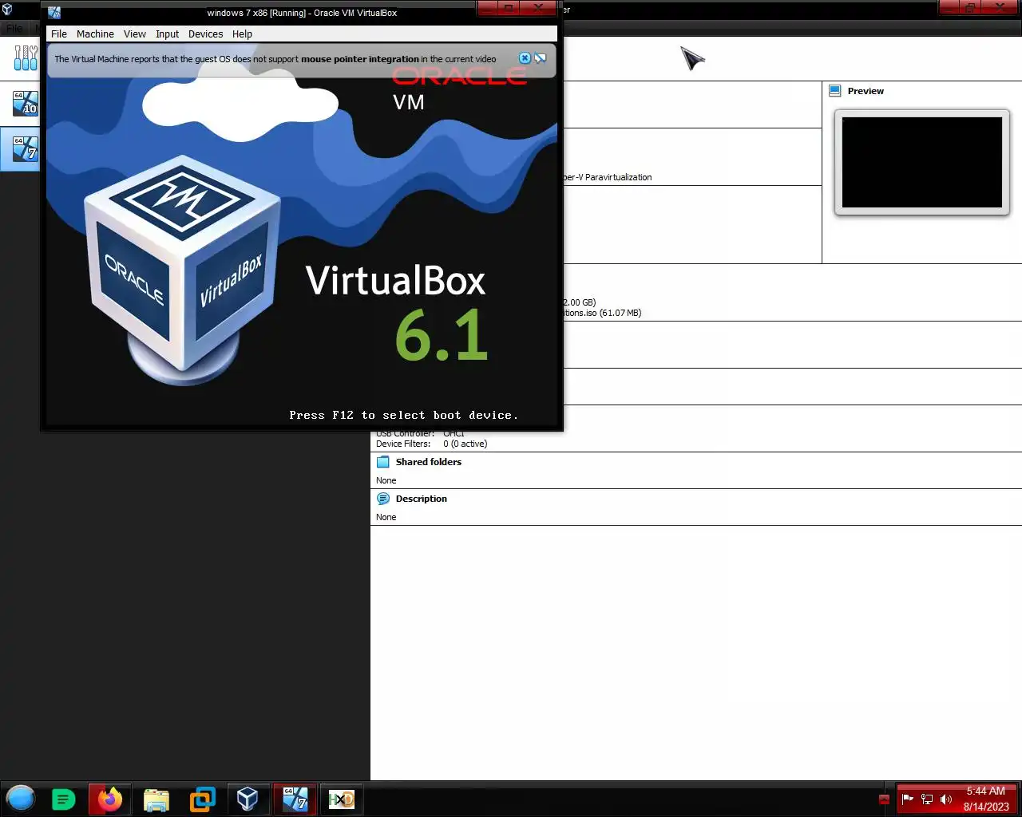Launch Firefox from the taskbar
This screenshot has height=817, width=1022.
pyautogui.click(x=110, y=799)
